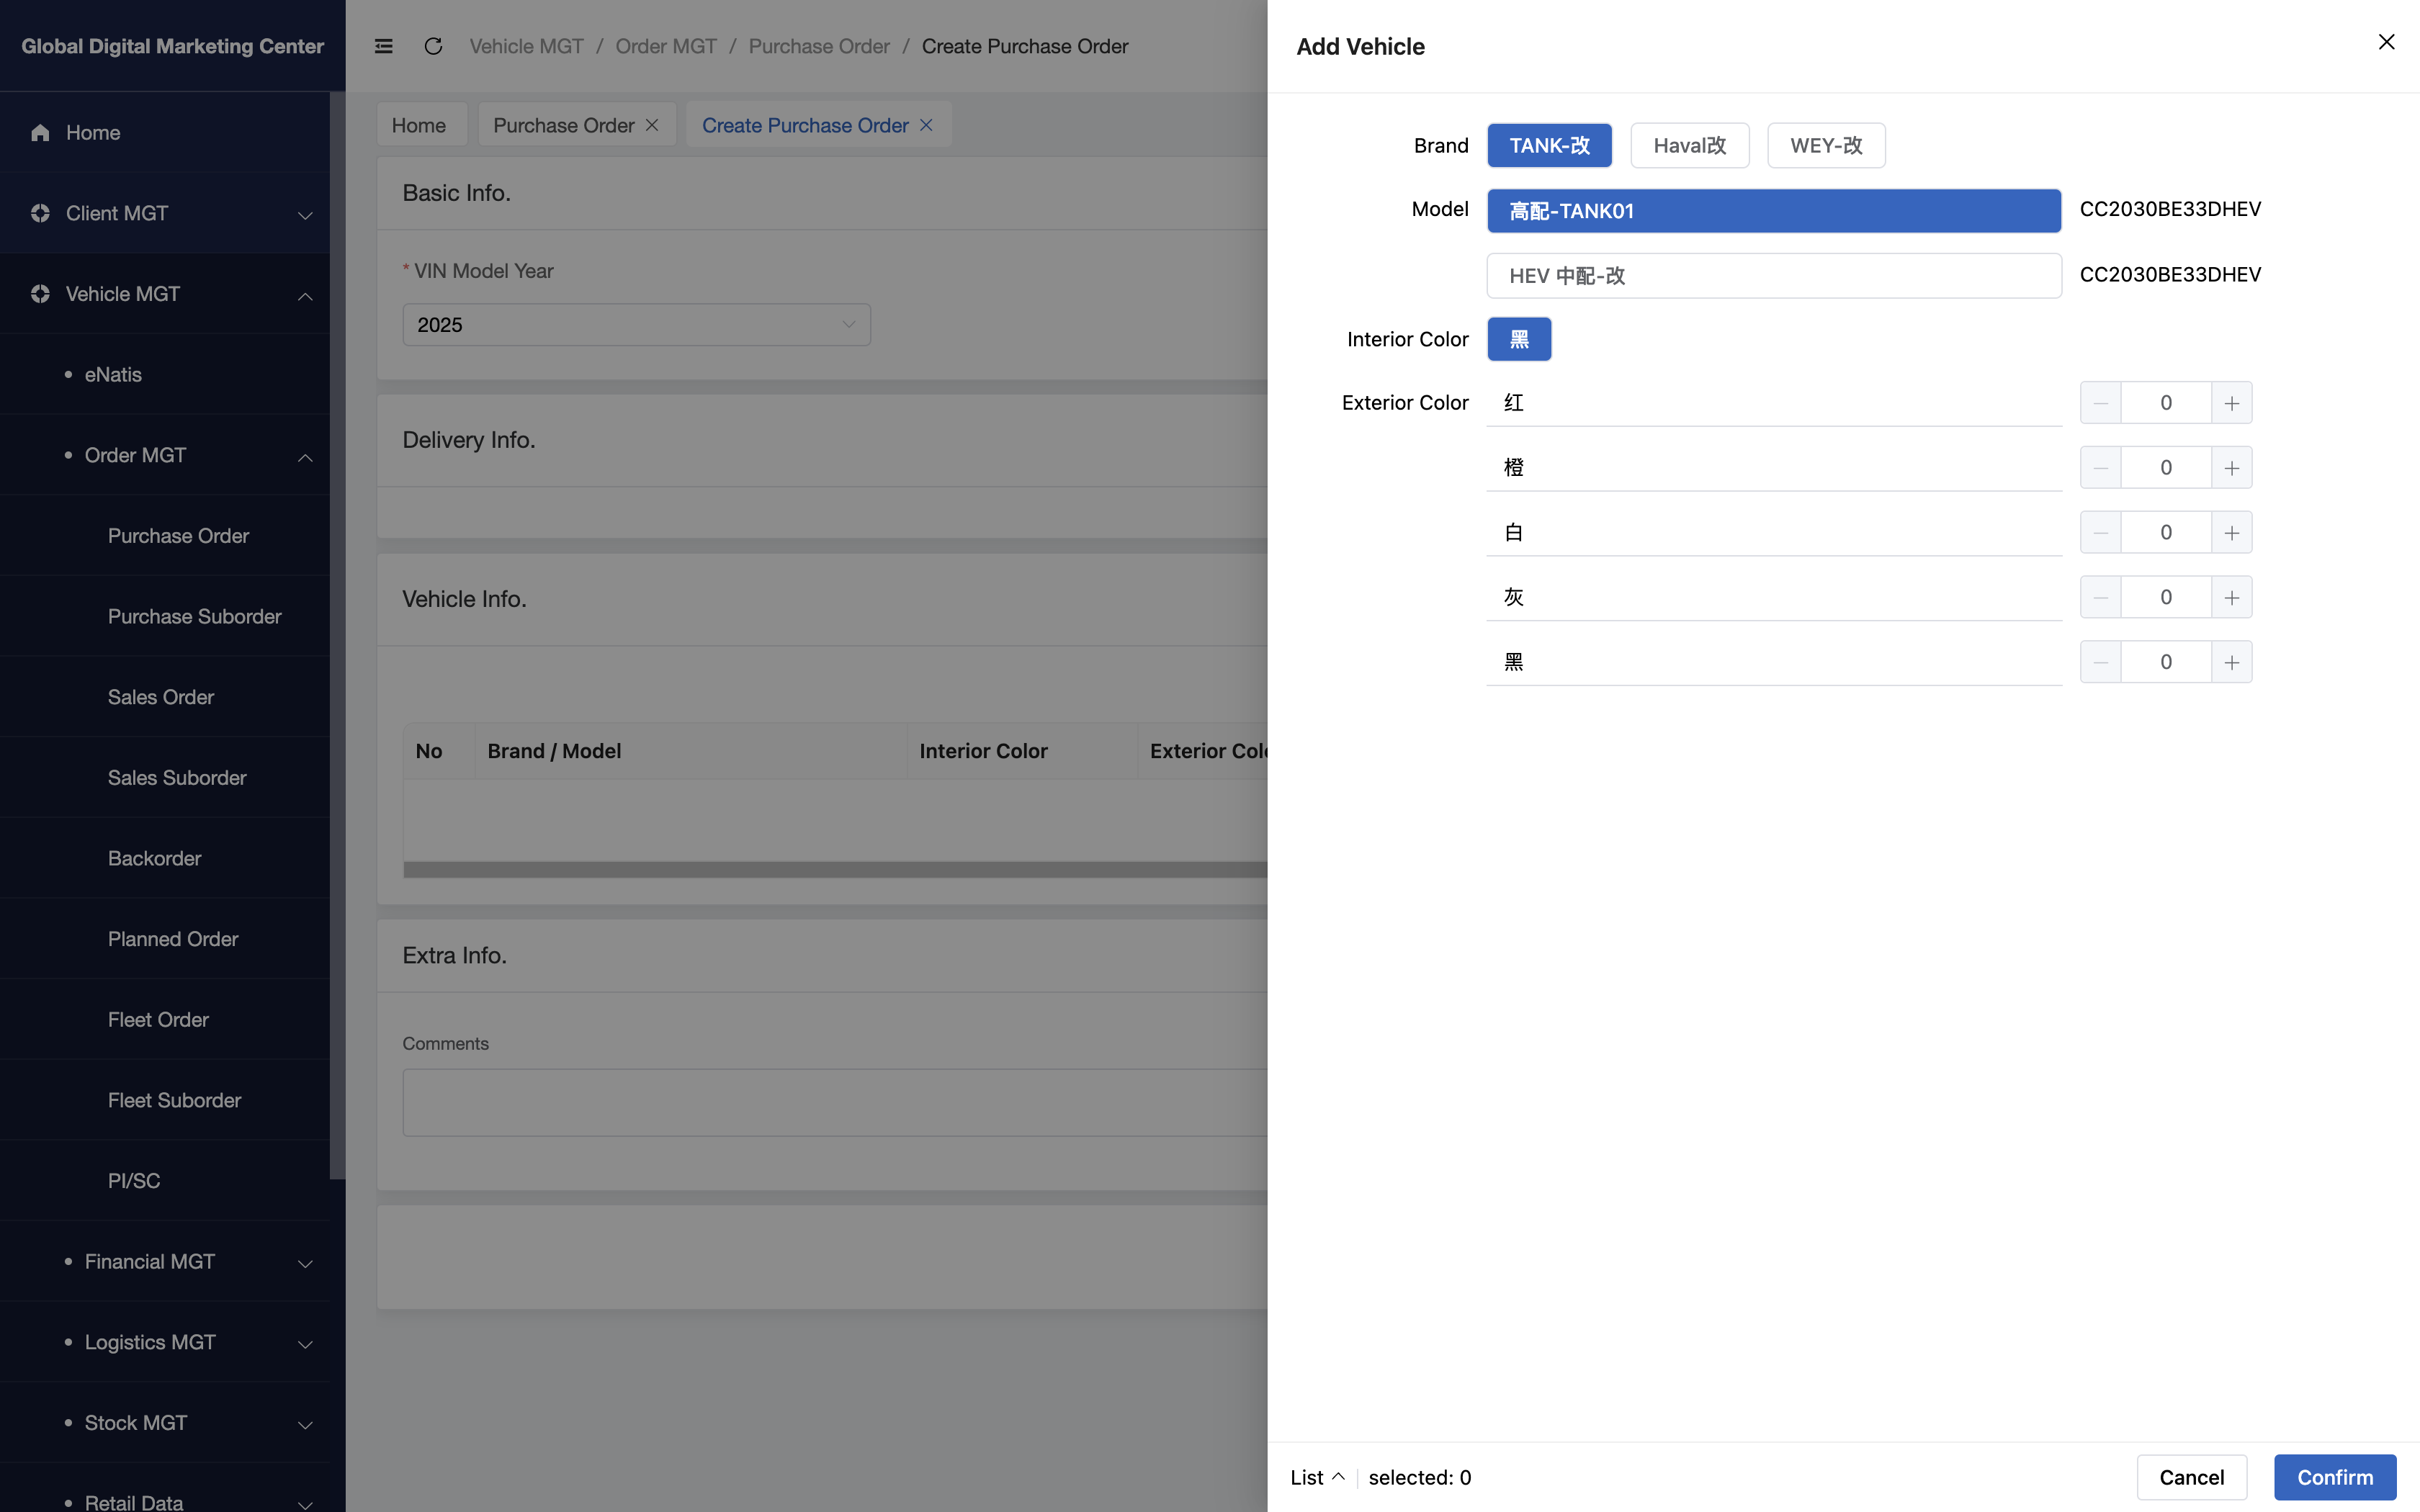Click the Vehicle MGT sidebar icon
This screenshot has width=2420, height=1512.
pos(40,294)
